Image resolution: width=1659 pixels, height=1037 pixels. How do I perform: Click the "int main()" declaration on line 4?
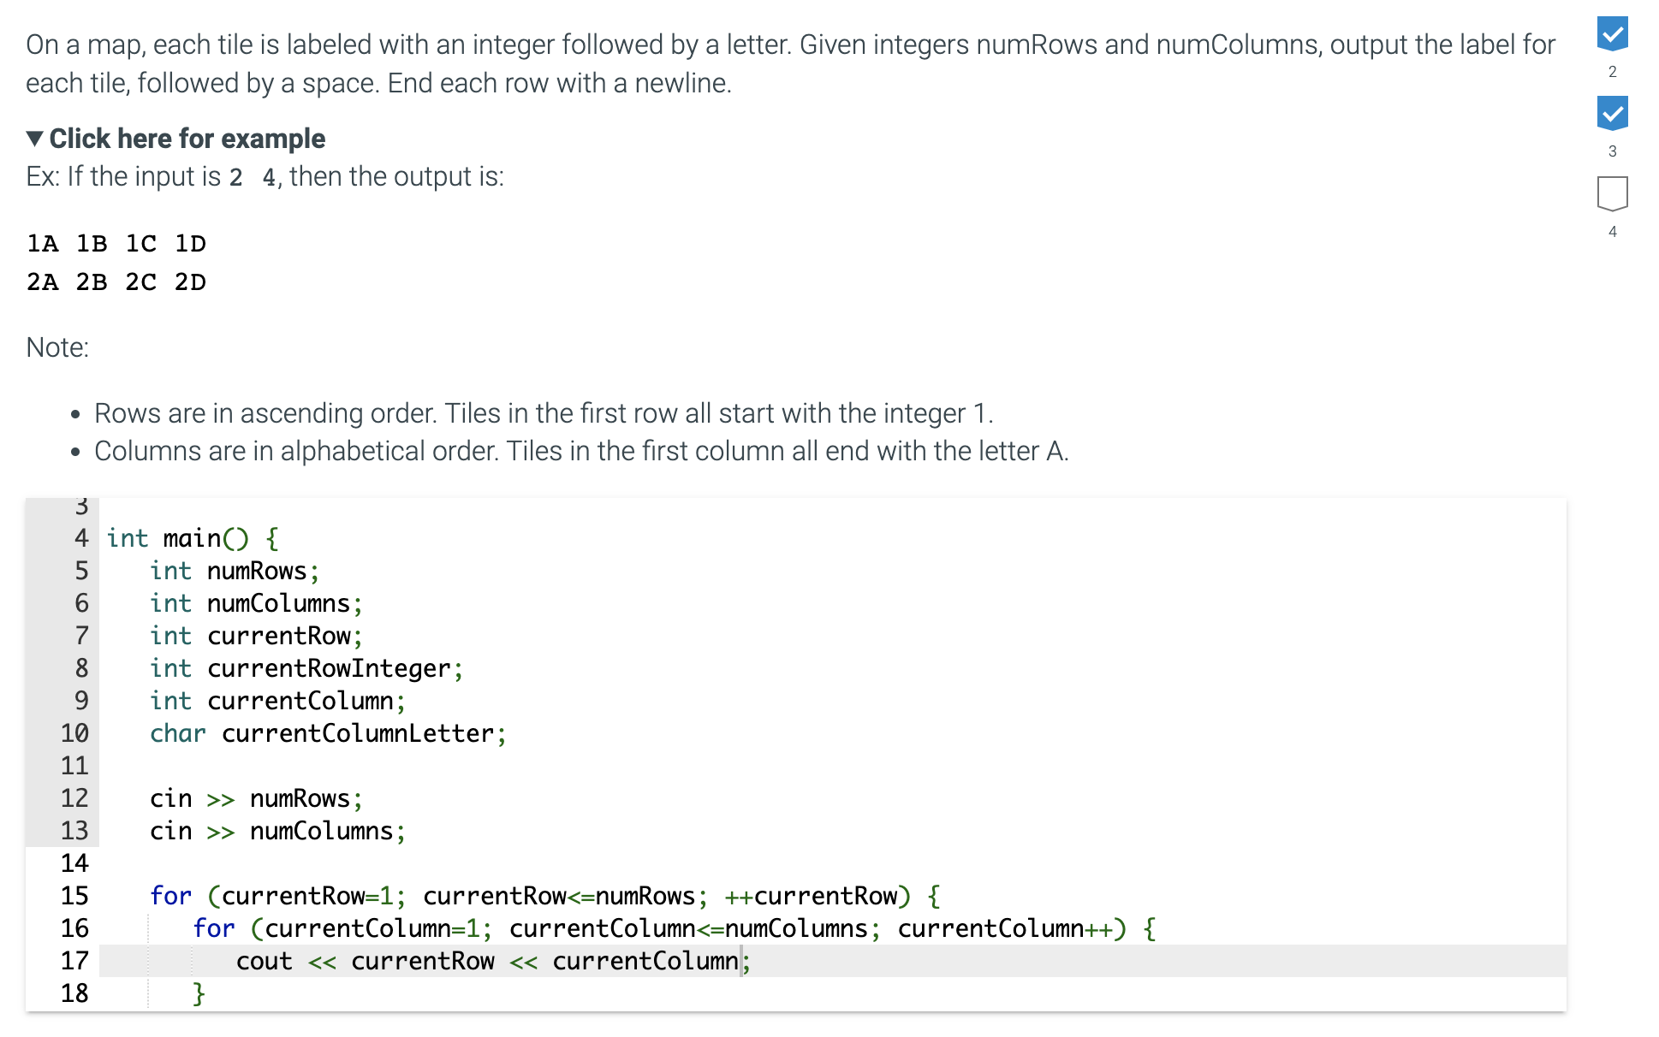[x=192, y=538]
